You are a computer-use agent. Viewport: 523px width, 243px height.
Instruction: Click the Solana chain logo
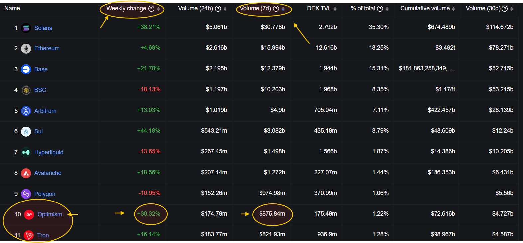coord(26,28)
